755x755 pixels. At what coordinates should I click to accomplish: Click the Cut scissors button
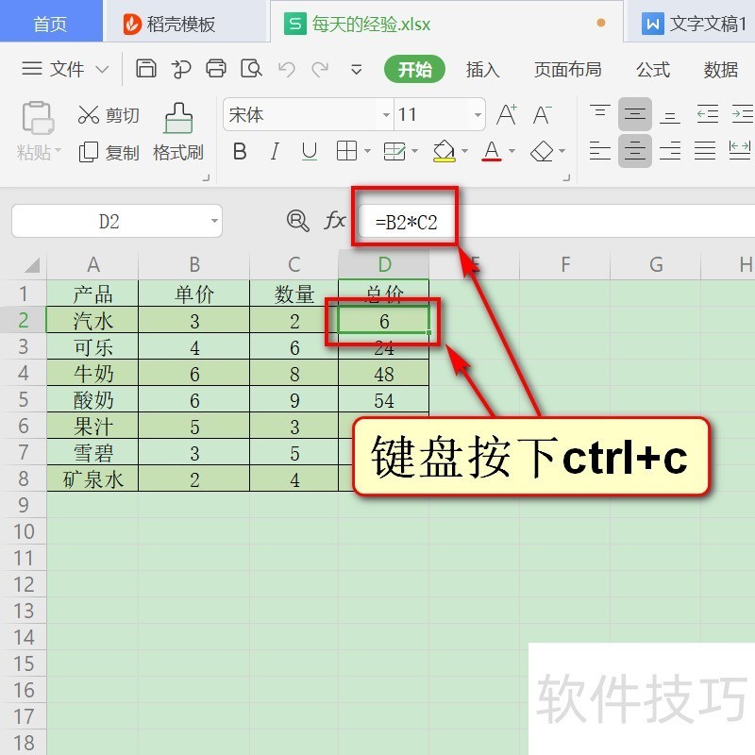pyautogui.click(x=108, y=115)
